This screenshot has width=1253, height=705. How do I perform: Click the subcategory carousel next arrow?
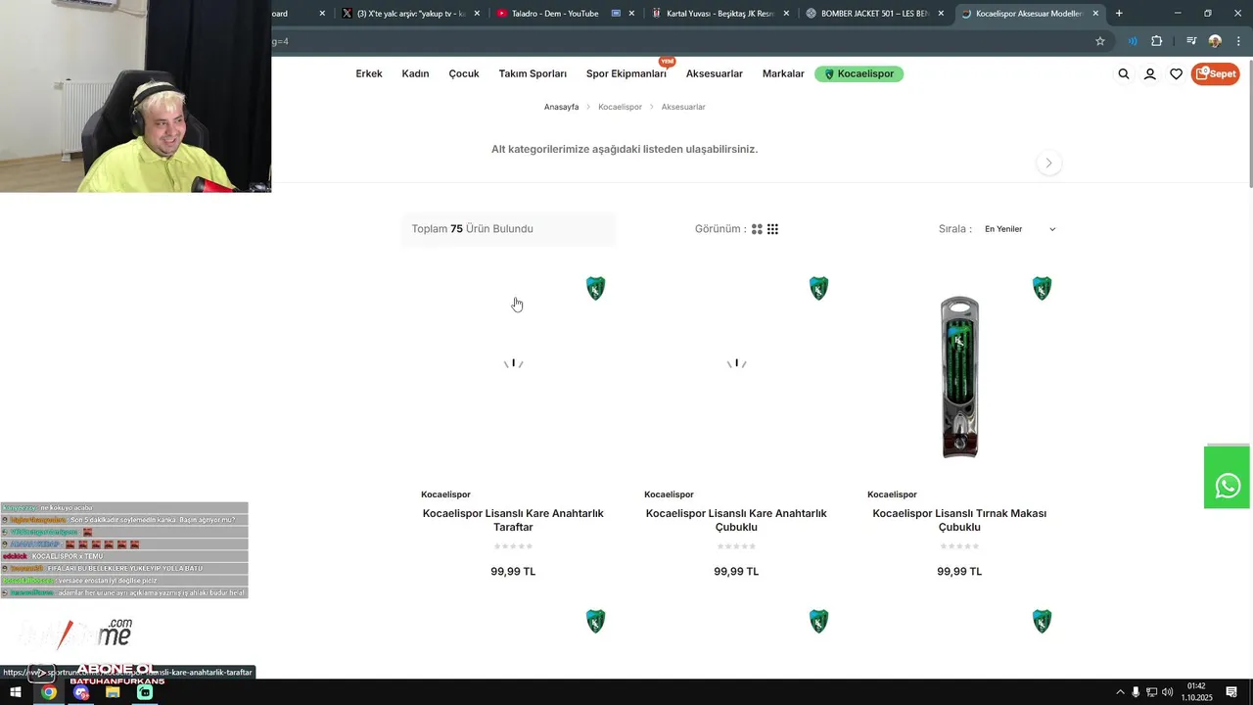click(x=1048, y=163)
